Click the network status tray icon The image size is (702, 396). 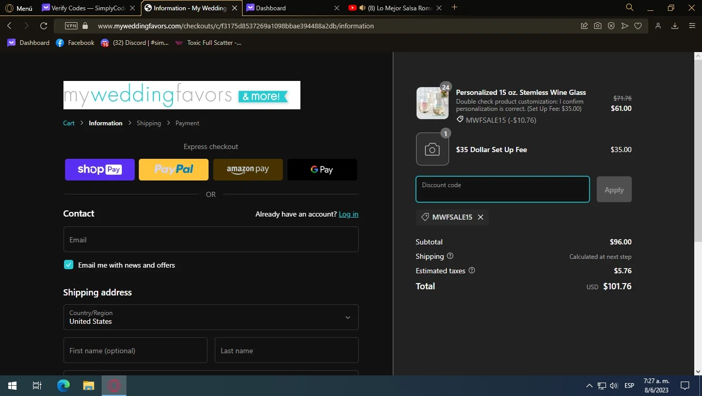(602, 386)
